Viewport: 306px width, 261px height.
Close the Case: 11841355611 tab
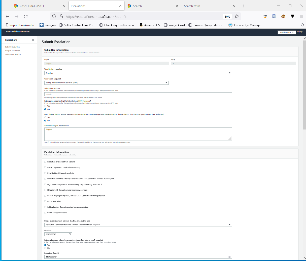[63, 6]
